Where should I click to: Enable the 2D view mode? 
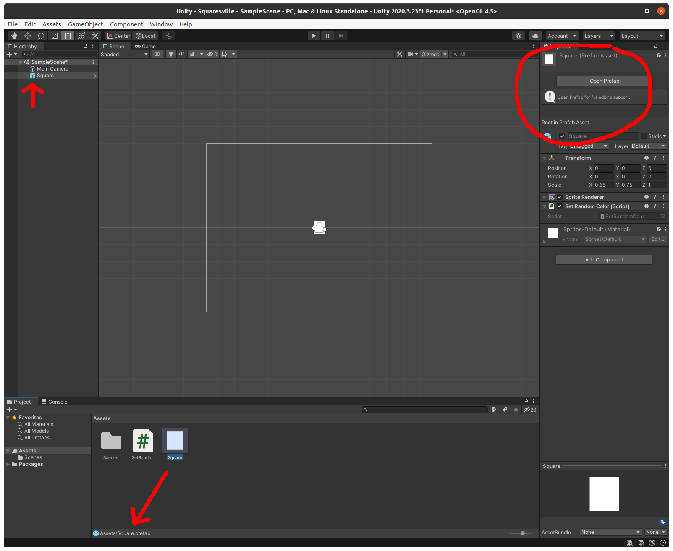coord(157,54)
